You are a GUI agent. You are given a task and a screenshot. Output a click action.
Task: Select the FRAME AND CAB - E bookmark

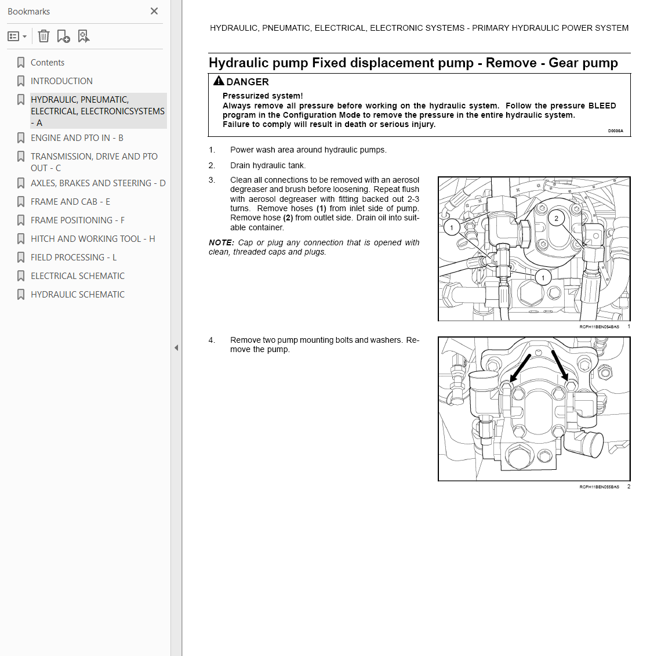pos(70,201)
